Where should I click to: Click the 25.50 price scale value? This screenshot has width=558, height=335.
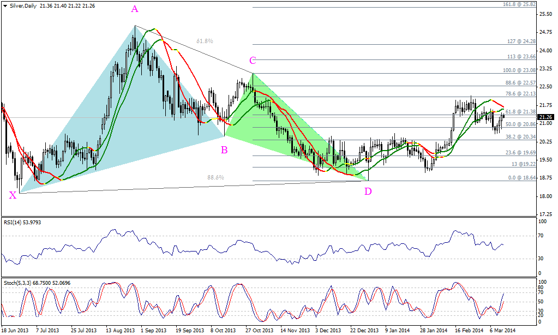point(545,14)
